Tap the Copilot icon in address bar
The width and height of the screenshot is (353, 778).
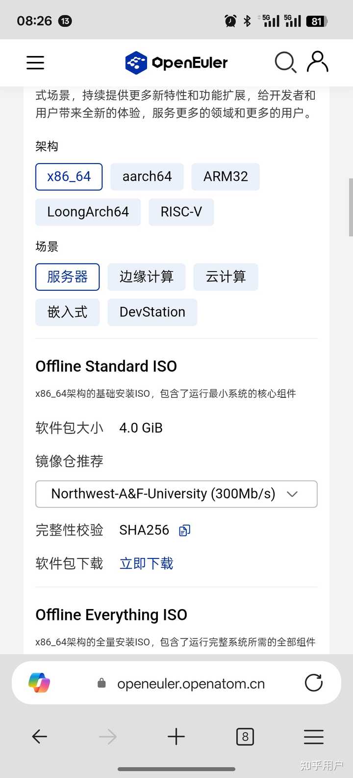pyautogui.click(x=39, y=683)
